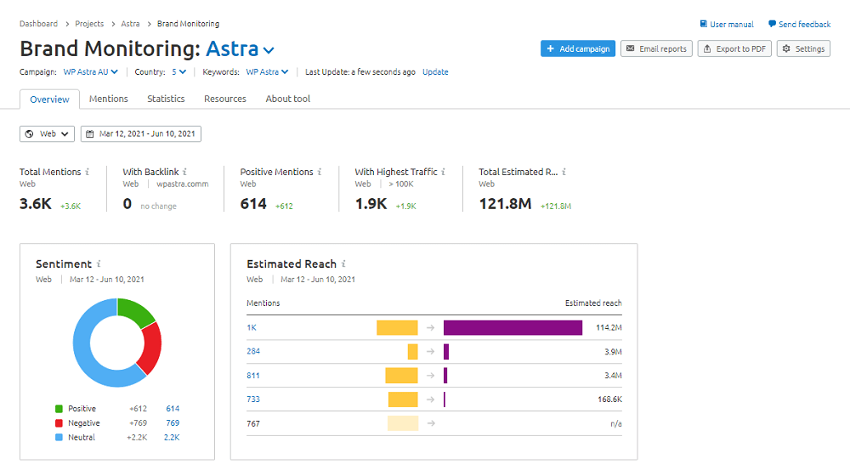
Task: Open the Settings button
Action: [803, 48]
